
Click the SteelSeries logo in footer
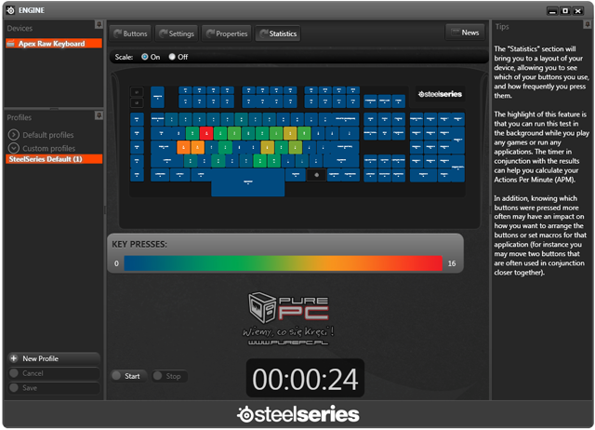tap(298, 414)
